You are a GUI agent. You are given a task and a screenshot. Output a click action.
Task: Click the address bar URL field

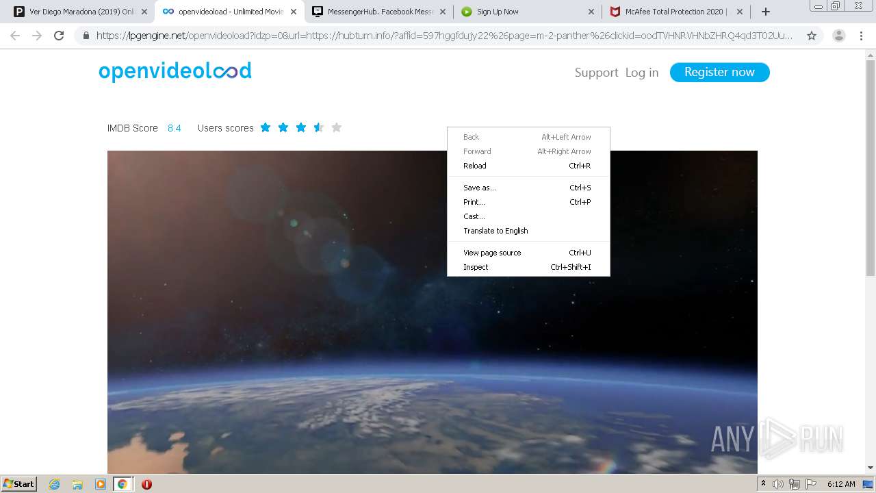(x=445, y=36)
